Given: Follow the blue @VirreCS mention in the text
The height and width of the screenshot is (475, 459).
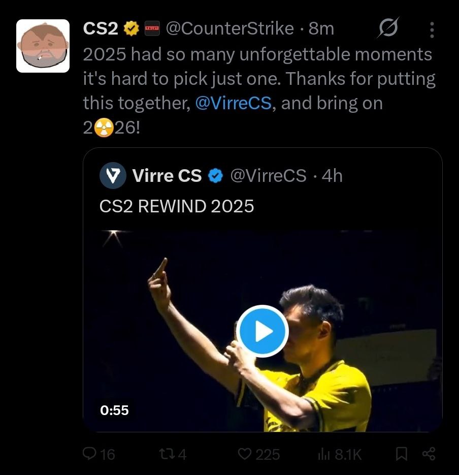Looking at the screenshot, I should (x=234, y=103).
